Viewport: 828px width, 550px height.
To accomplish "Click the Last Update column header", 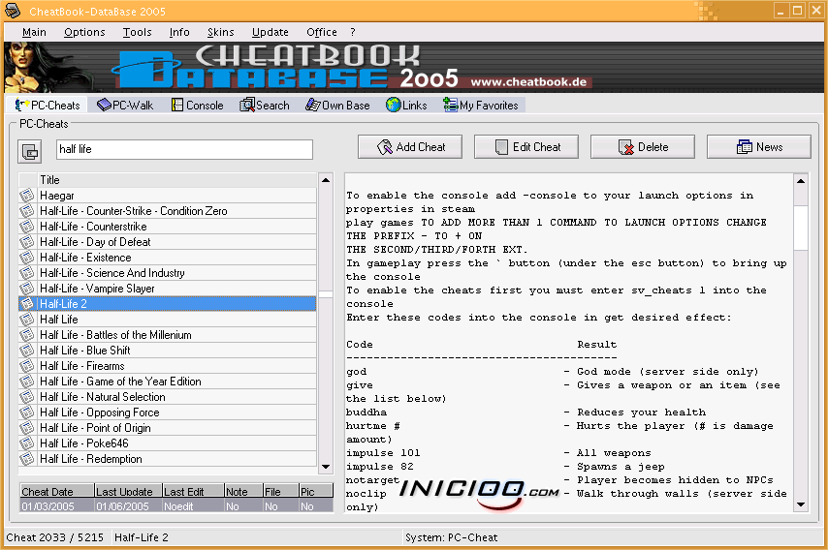I will click(x=128, y=492).
